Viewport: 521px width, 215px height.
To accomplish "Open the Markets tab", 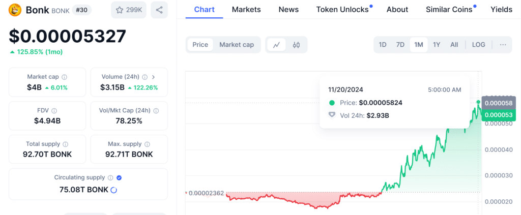I will (246, 9).
